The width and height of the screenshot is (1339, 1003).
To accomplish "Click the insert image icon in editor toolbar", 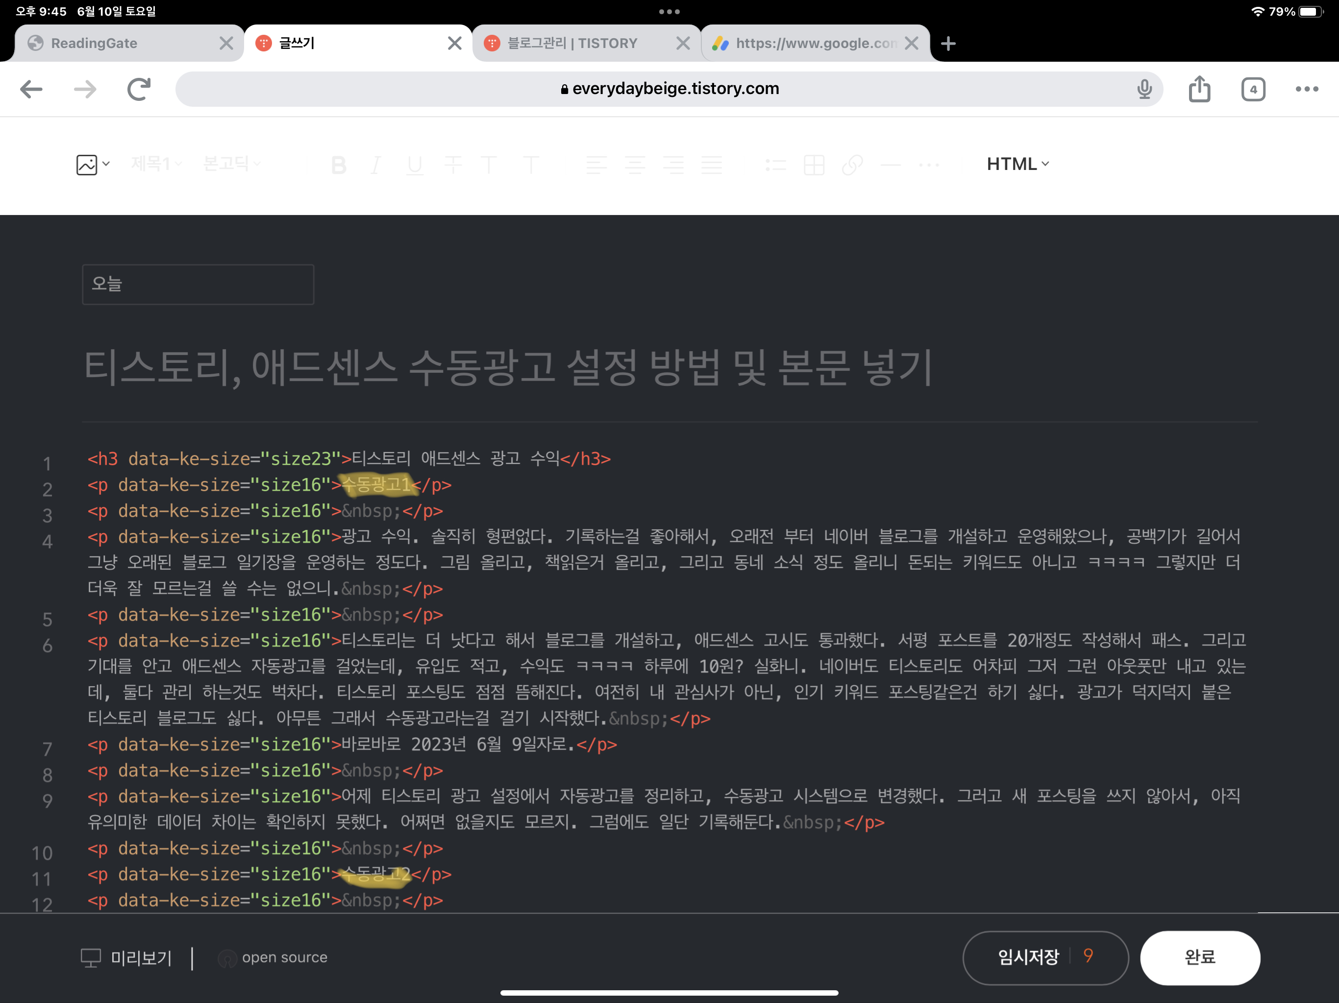I will (x=87, y=165).
